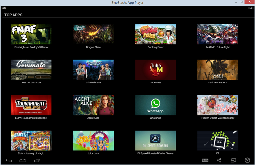Tap the Android home button icon
The image size is (255, 165).
[23, 161]
